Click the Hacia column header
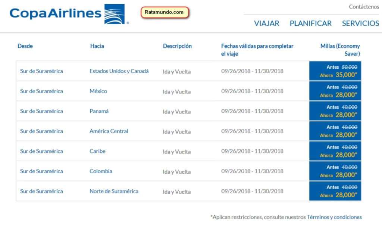 (x=97, y=46)
